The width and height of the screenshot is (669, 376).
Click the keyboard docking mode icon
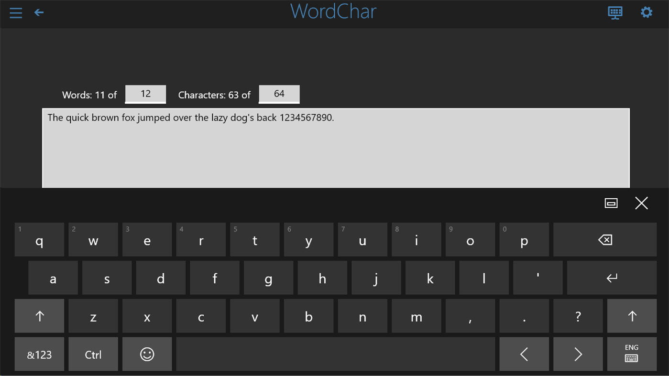tap(611, 203)
